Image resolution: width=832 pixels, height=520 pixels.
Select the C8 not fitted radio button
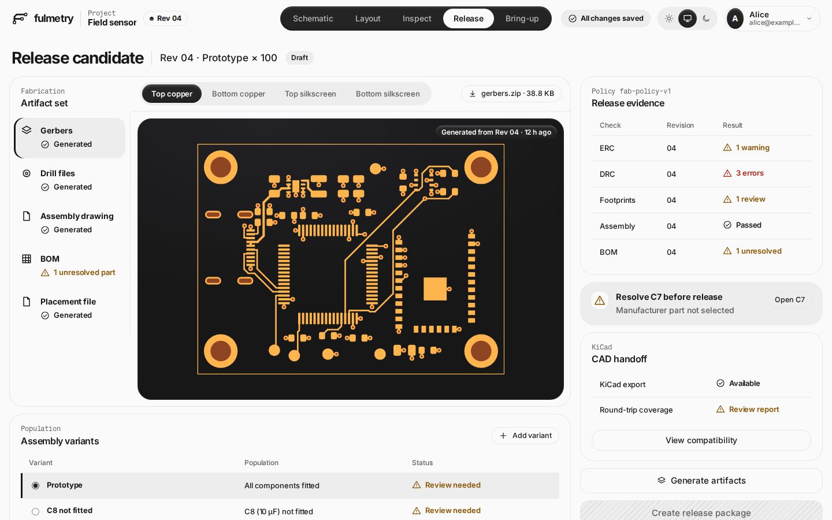pos(36,511)
